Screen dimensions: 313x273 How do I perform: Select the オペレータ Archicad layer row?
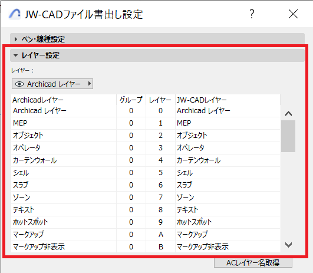point(64,148)
